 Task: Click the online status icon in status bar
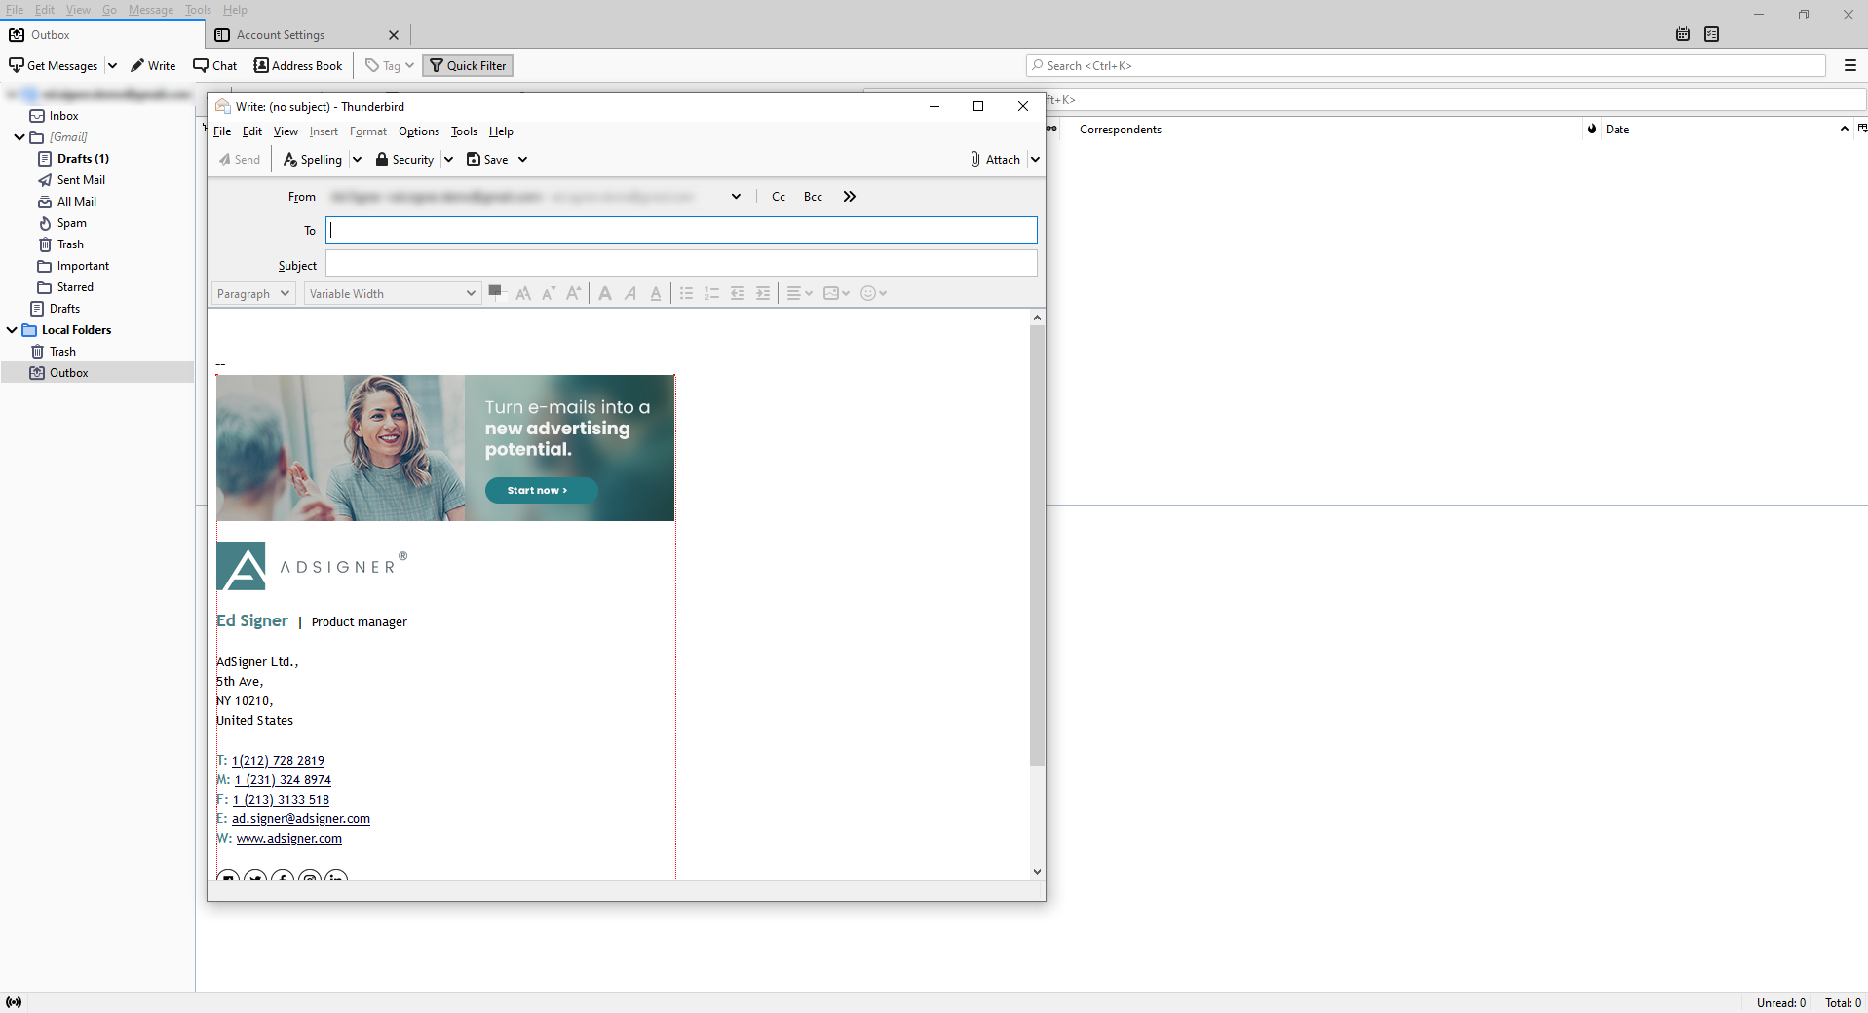[14, 1002]
